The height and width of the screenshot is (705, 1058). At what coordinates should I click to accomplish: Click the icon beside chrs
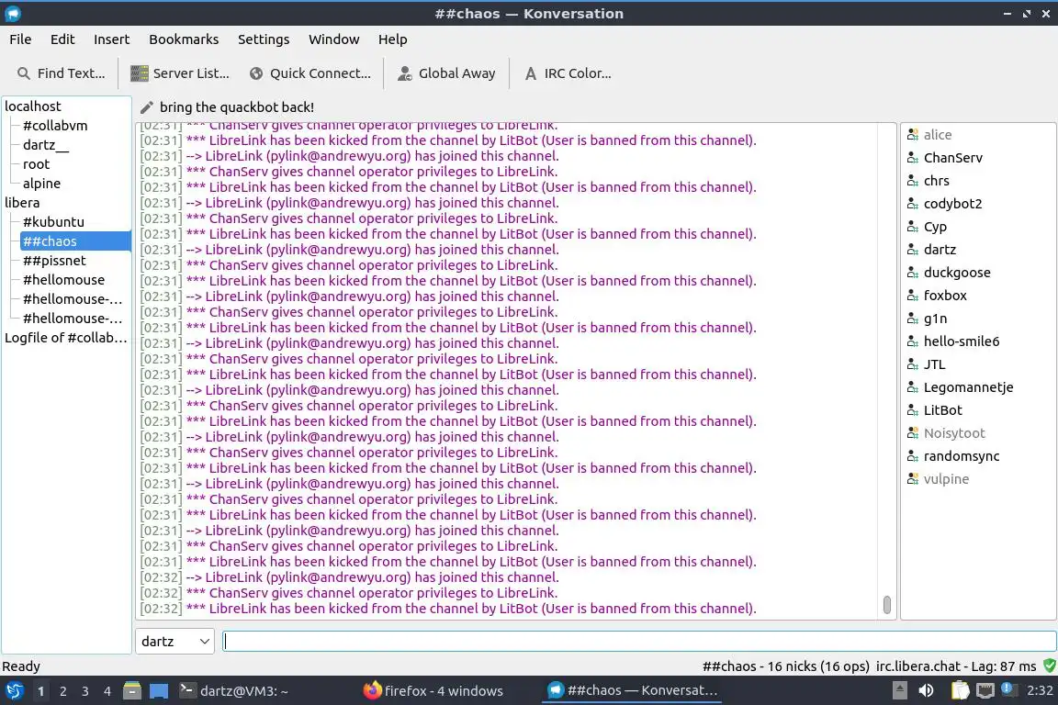[x=913, y=181]
